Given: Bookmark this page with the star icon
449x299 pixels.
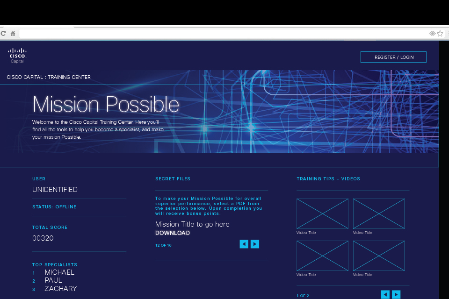Looking at the screenshot, I should click(440, 34).
